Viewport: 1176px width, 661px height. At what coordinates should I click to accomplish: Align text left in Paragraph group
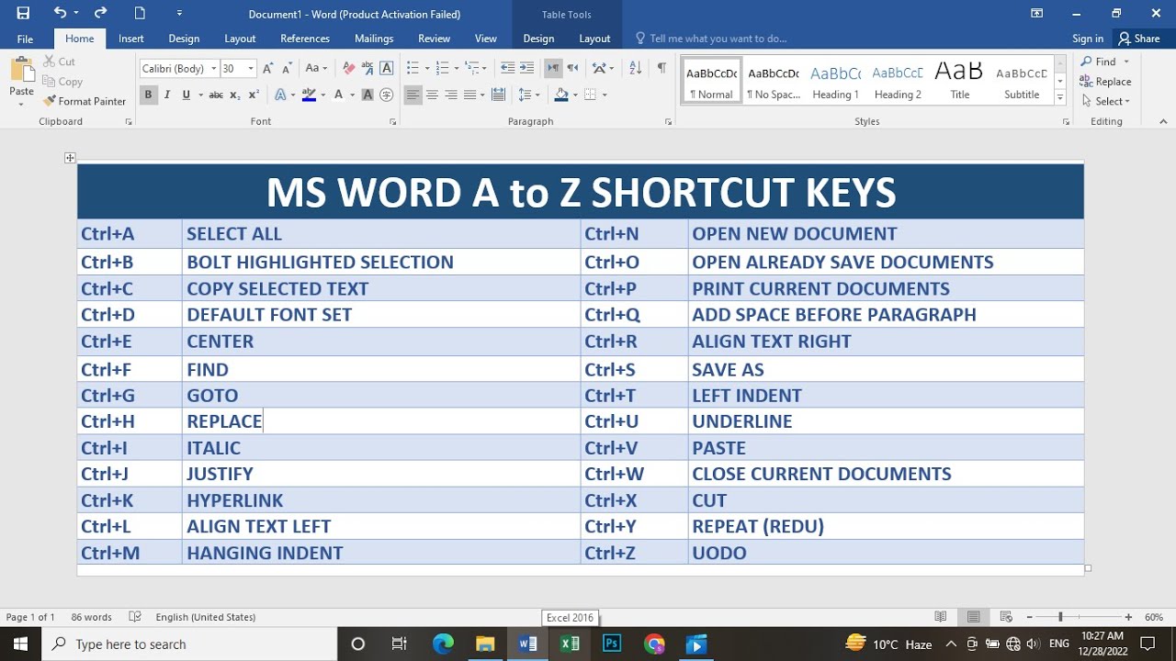click(x=413, y=95)
